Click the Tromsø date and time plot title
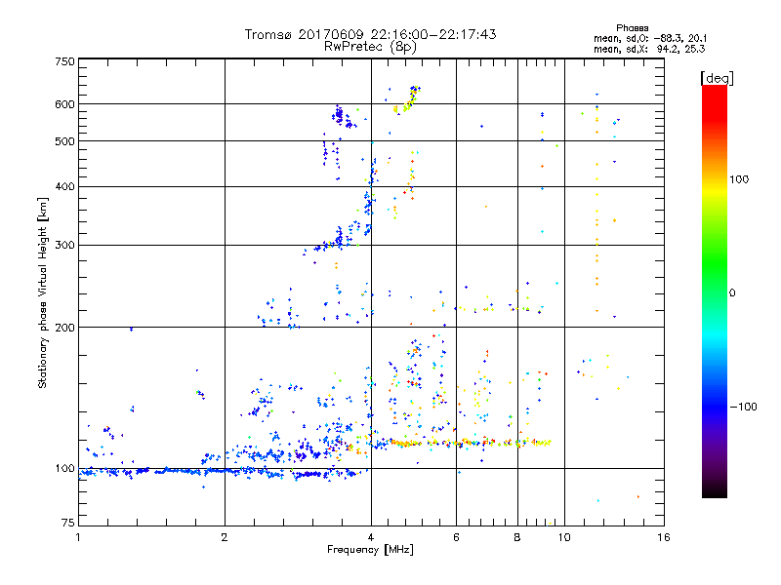The image size is (781, 585). (370, 34)
